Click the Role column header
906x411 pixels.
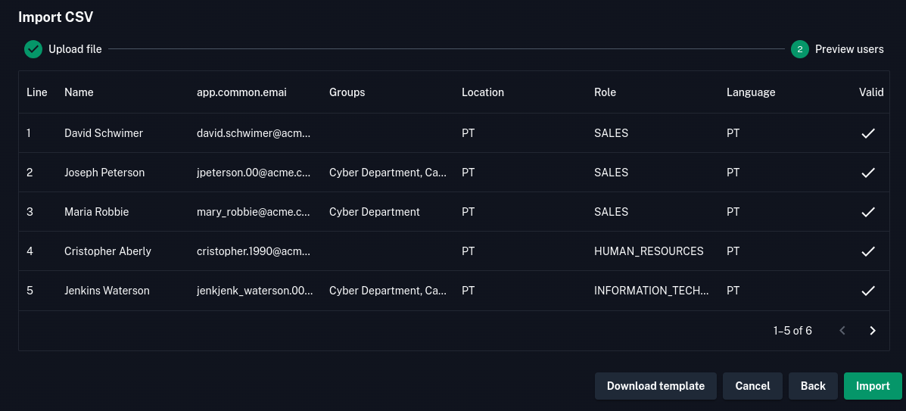coord(605,92)
